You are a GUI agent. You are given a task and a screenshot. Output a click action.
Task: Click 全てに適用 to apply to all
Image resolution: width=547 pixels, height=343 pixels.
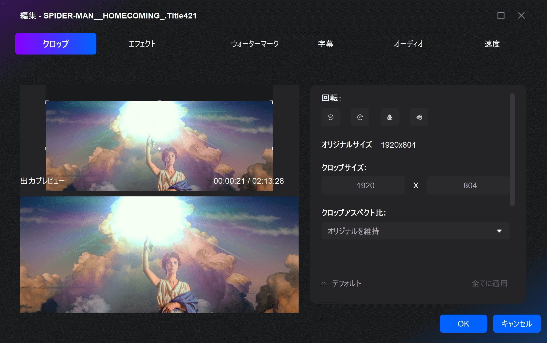point(489,283)
